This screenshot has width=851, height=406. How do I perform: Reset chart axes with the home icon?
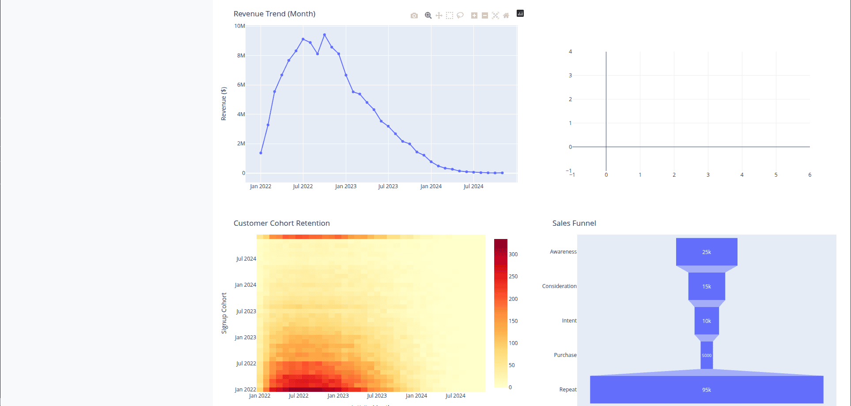pos(506,15)
